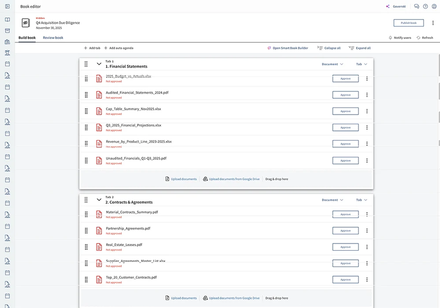The width and height of the screenshot is (440, 308).
Task: Select the Unaudited_Financials_Q1-Q3_2025.pdf file name
Action: [136, 158]
